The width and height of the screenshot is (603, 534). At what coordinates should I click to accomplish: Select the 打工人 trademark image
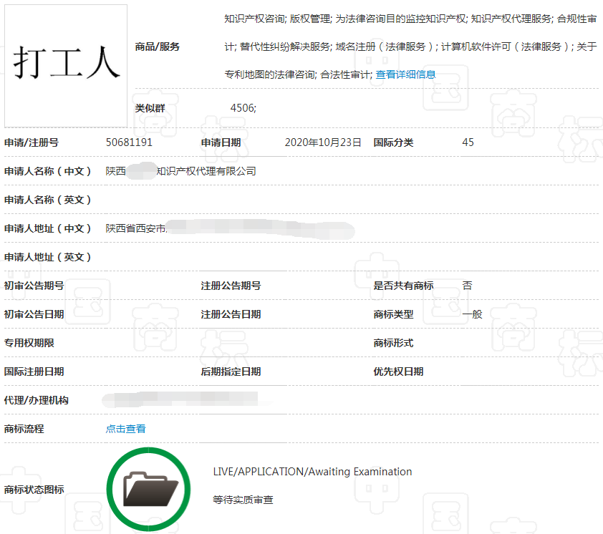point(65,64)
